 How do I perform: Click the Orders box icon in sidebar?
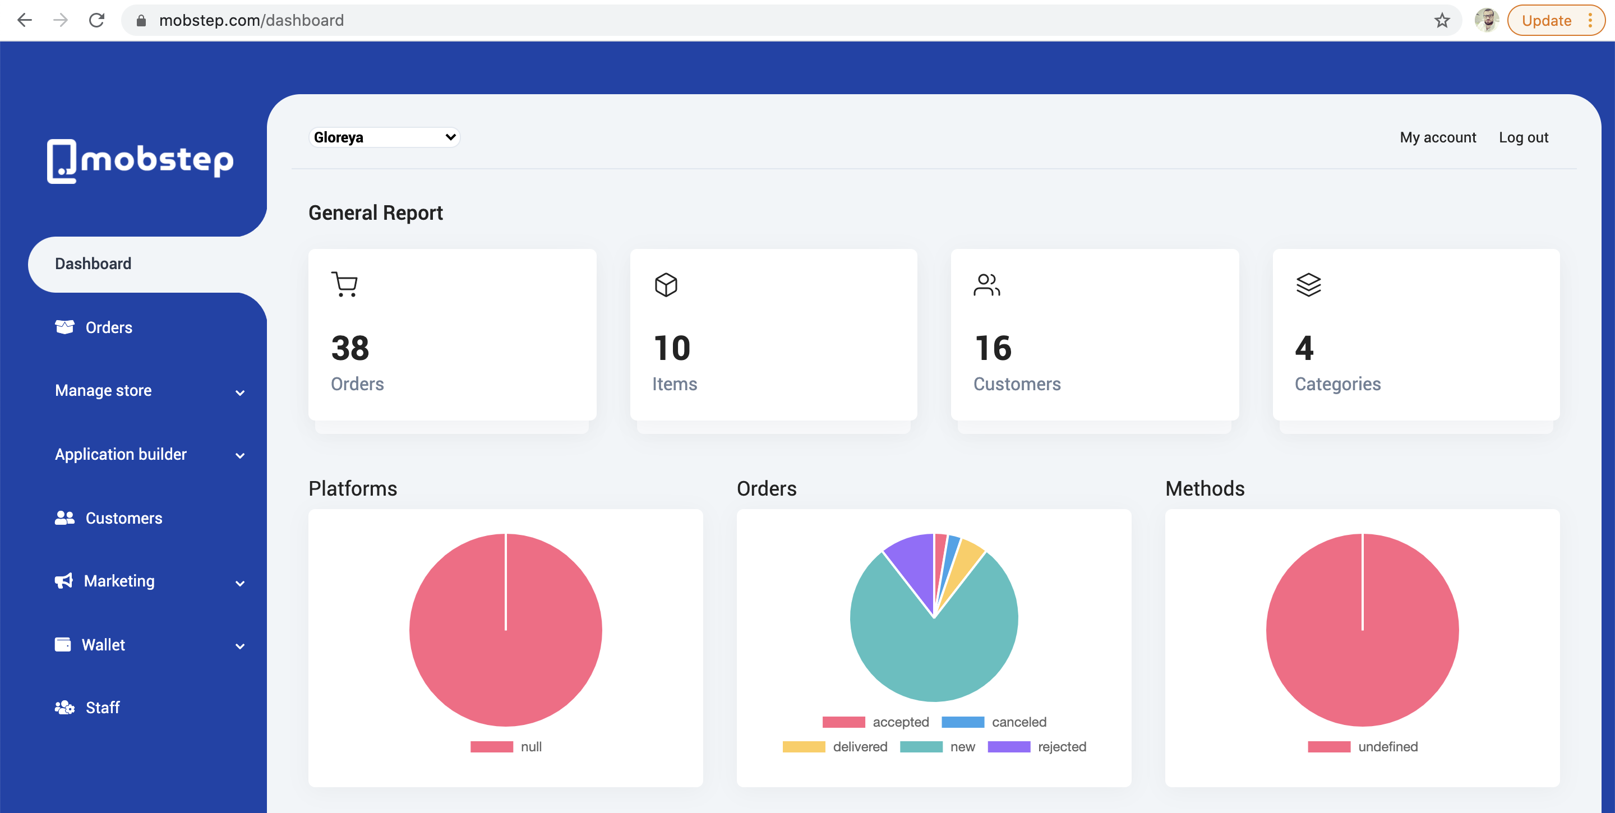pyautogui.click(x=64, y=327)
